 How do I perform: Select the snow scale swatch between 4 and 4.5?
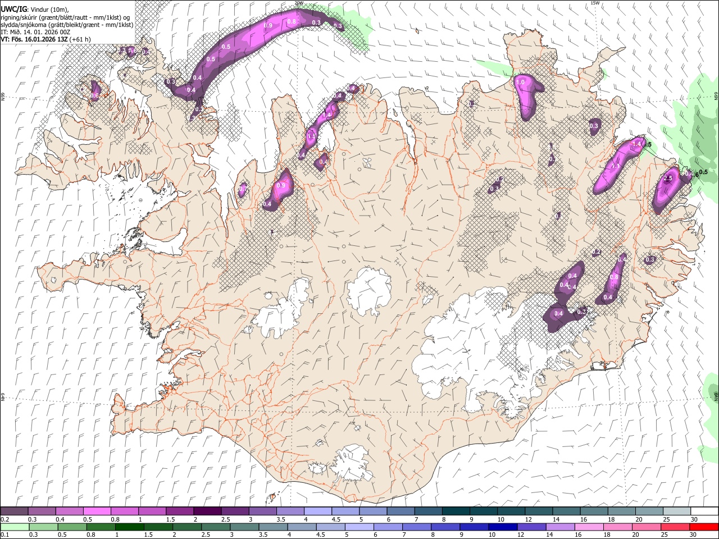pos(318,511)
